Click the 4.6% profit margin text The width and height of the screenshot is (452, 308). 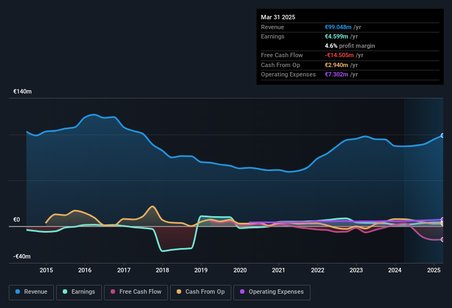coord(350,46)
